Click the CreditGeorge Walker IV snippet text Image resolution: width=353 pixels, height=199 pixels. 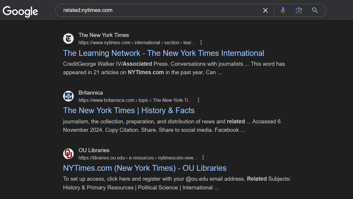pos(174,68)
